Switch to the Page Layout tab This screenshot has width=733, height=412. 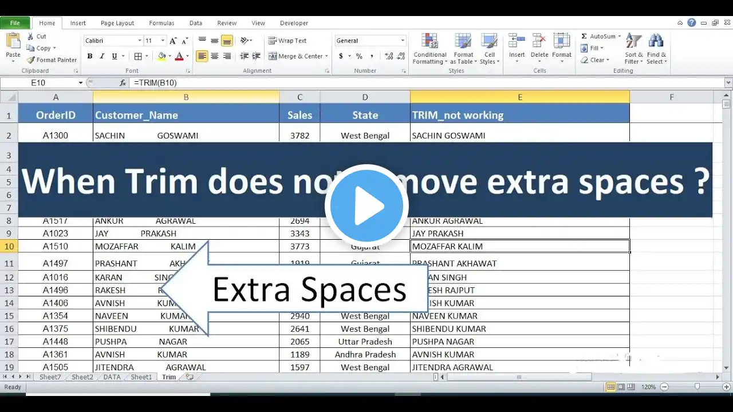(117, 23)
